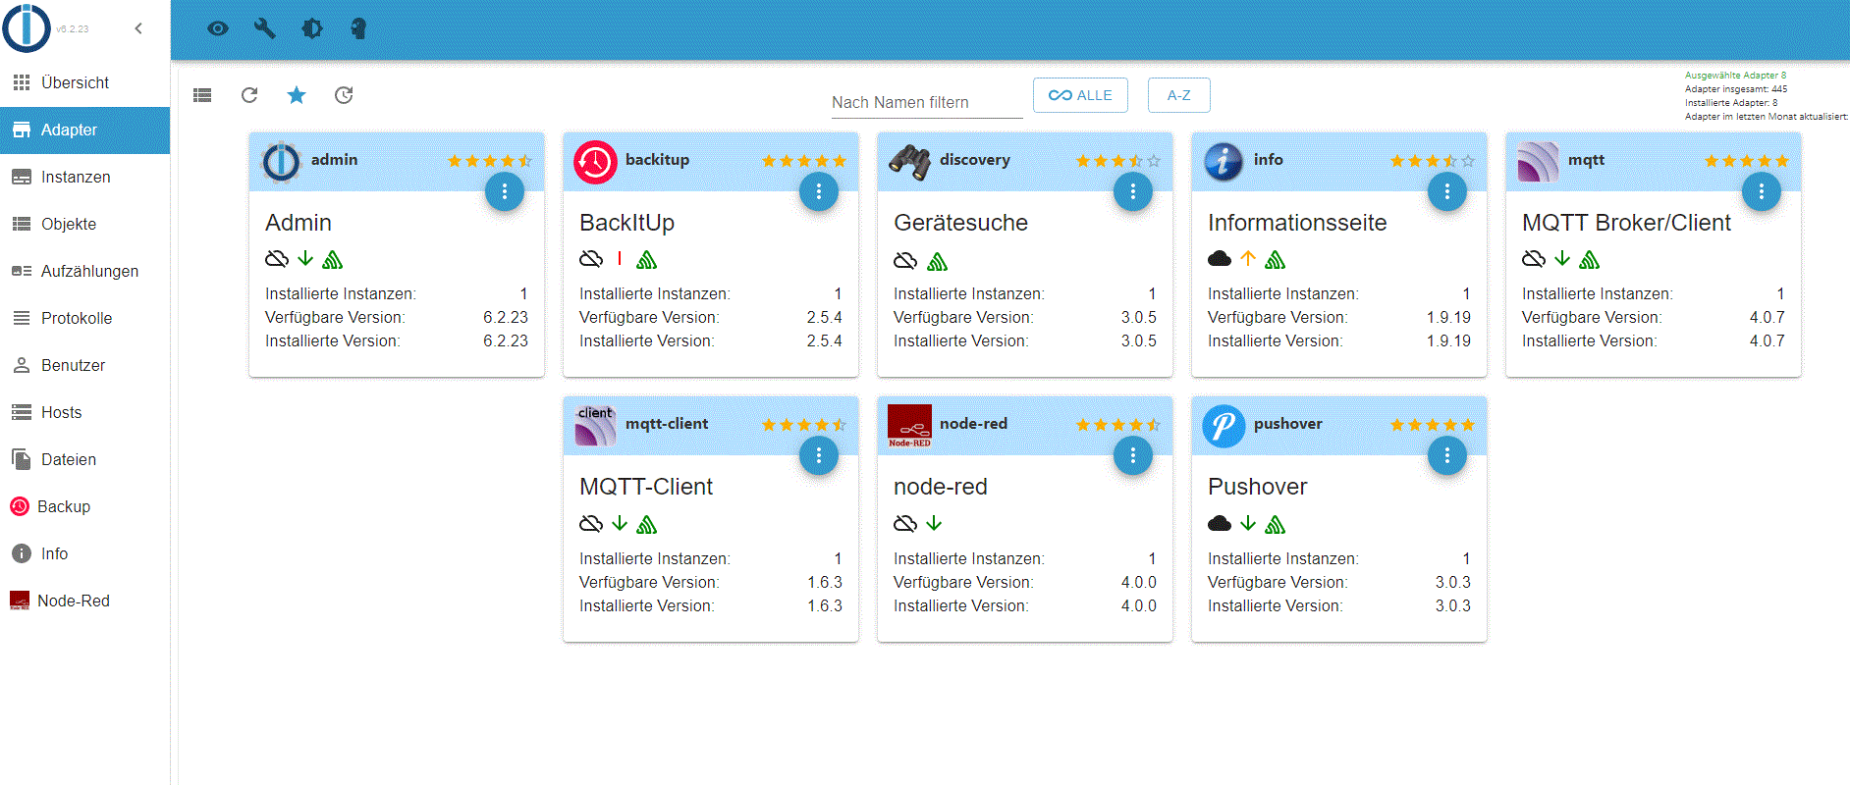The width and height of the screenshot is (1850, 785).
Task: Go to Instanzen page
Action: point(84,177)
